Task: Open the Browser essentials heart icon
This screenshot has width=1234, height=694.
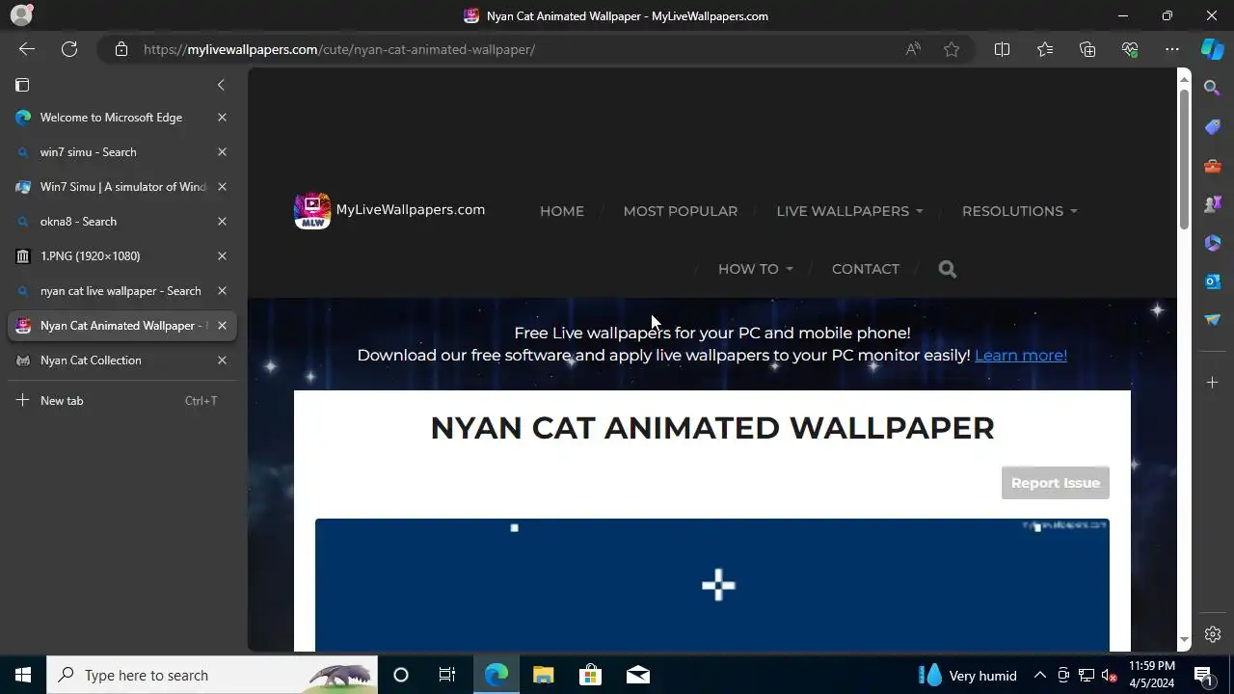Action: click(x=1130, y=49)
